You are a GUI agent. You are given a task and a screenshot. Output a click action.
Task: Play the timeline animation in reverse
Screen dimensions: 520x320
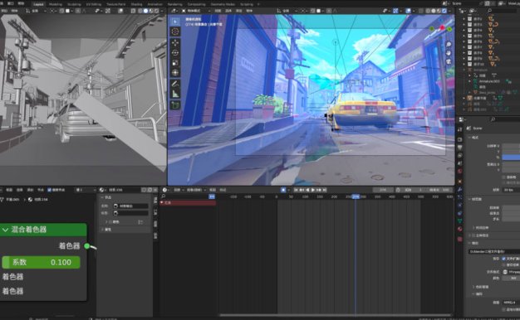(307, 190)
